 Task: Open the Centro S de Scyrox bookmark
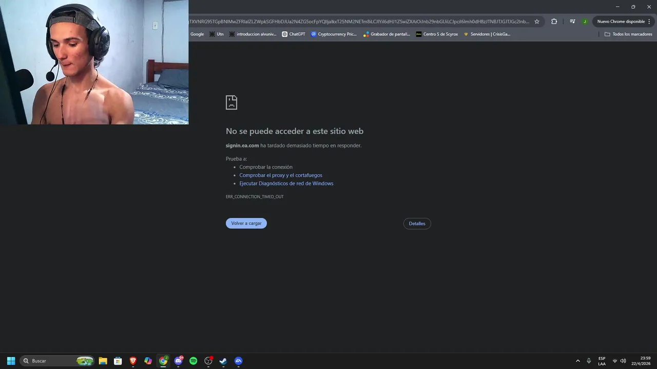pyautogui.click(x=437, y=34)
